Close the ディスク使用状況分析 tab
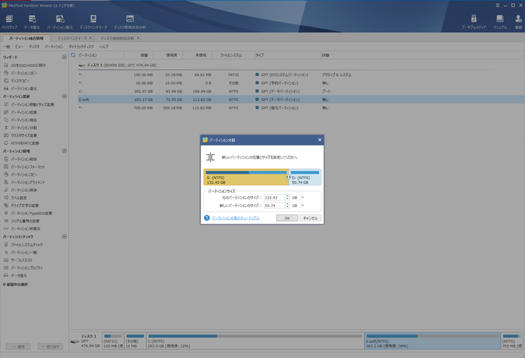Image resolution: width=525 pixels, height=358 pixels. click(x=138, y=38)
